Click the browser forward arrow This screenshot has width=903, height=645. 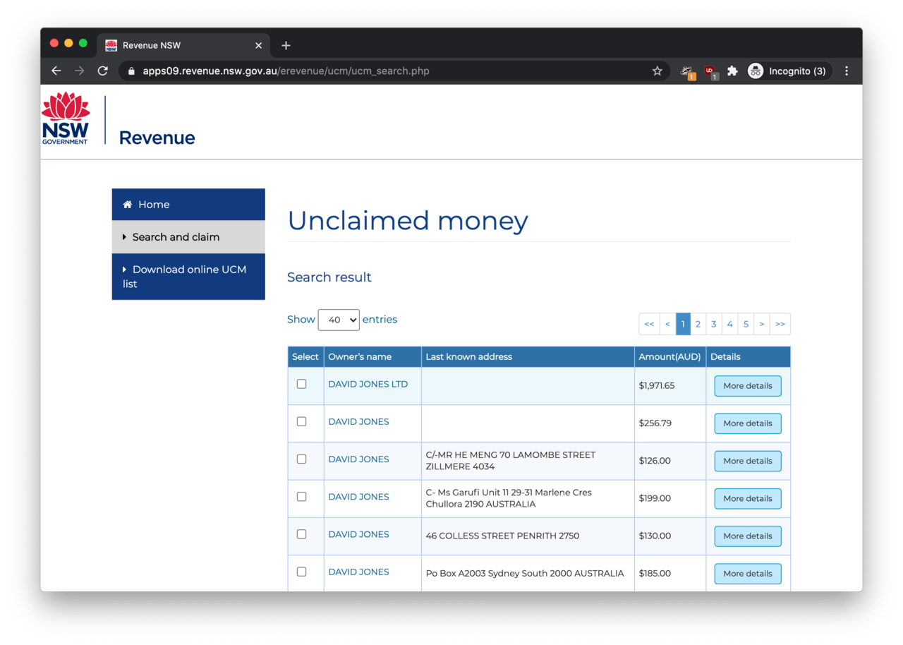(80, 71)
